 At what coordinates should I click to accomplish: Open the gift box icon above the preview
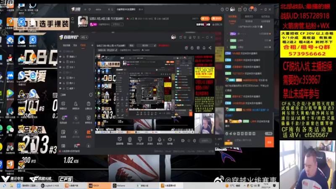pos(186,48)
